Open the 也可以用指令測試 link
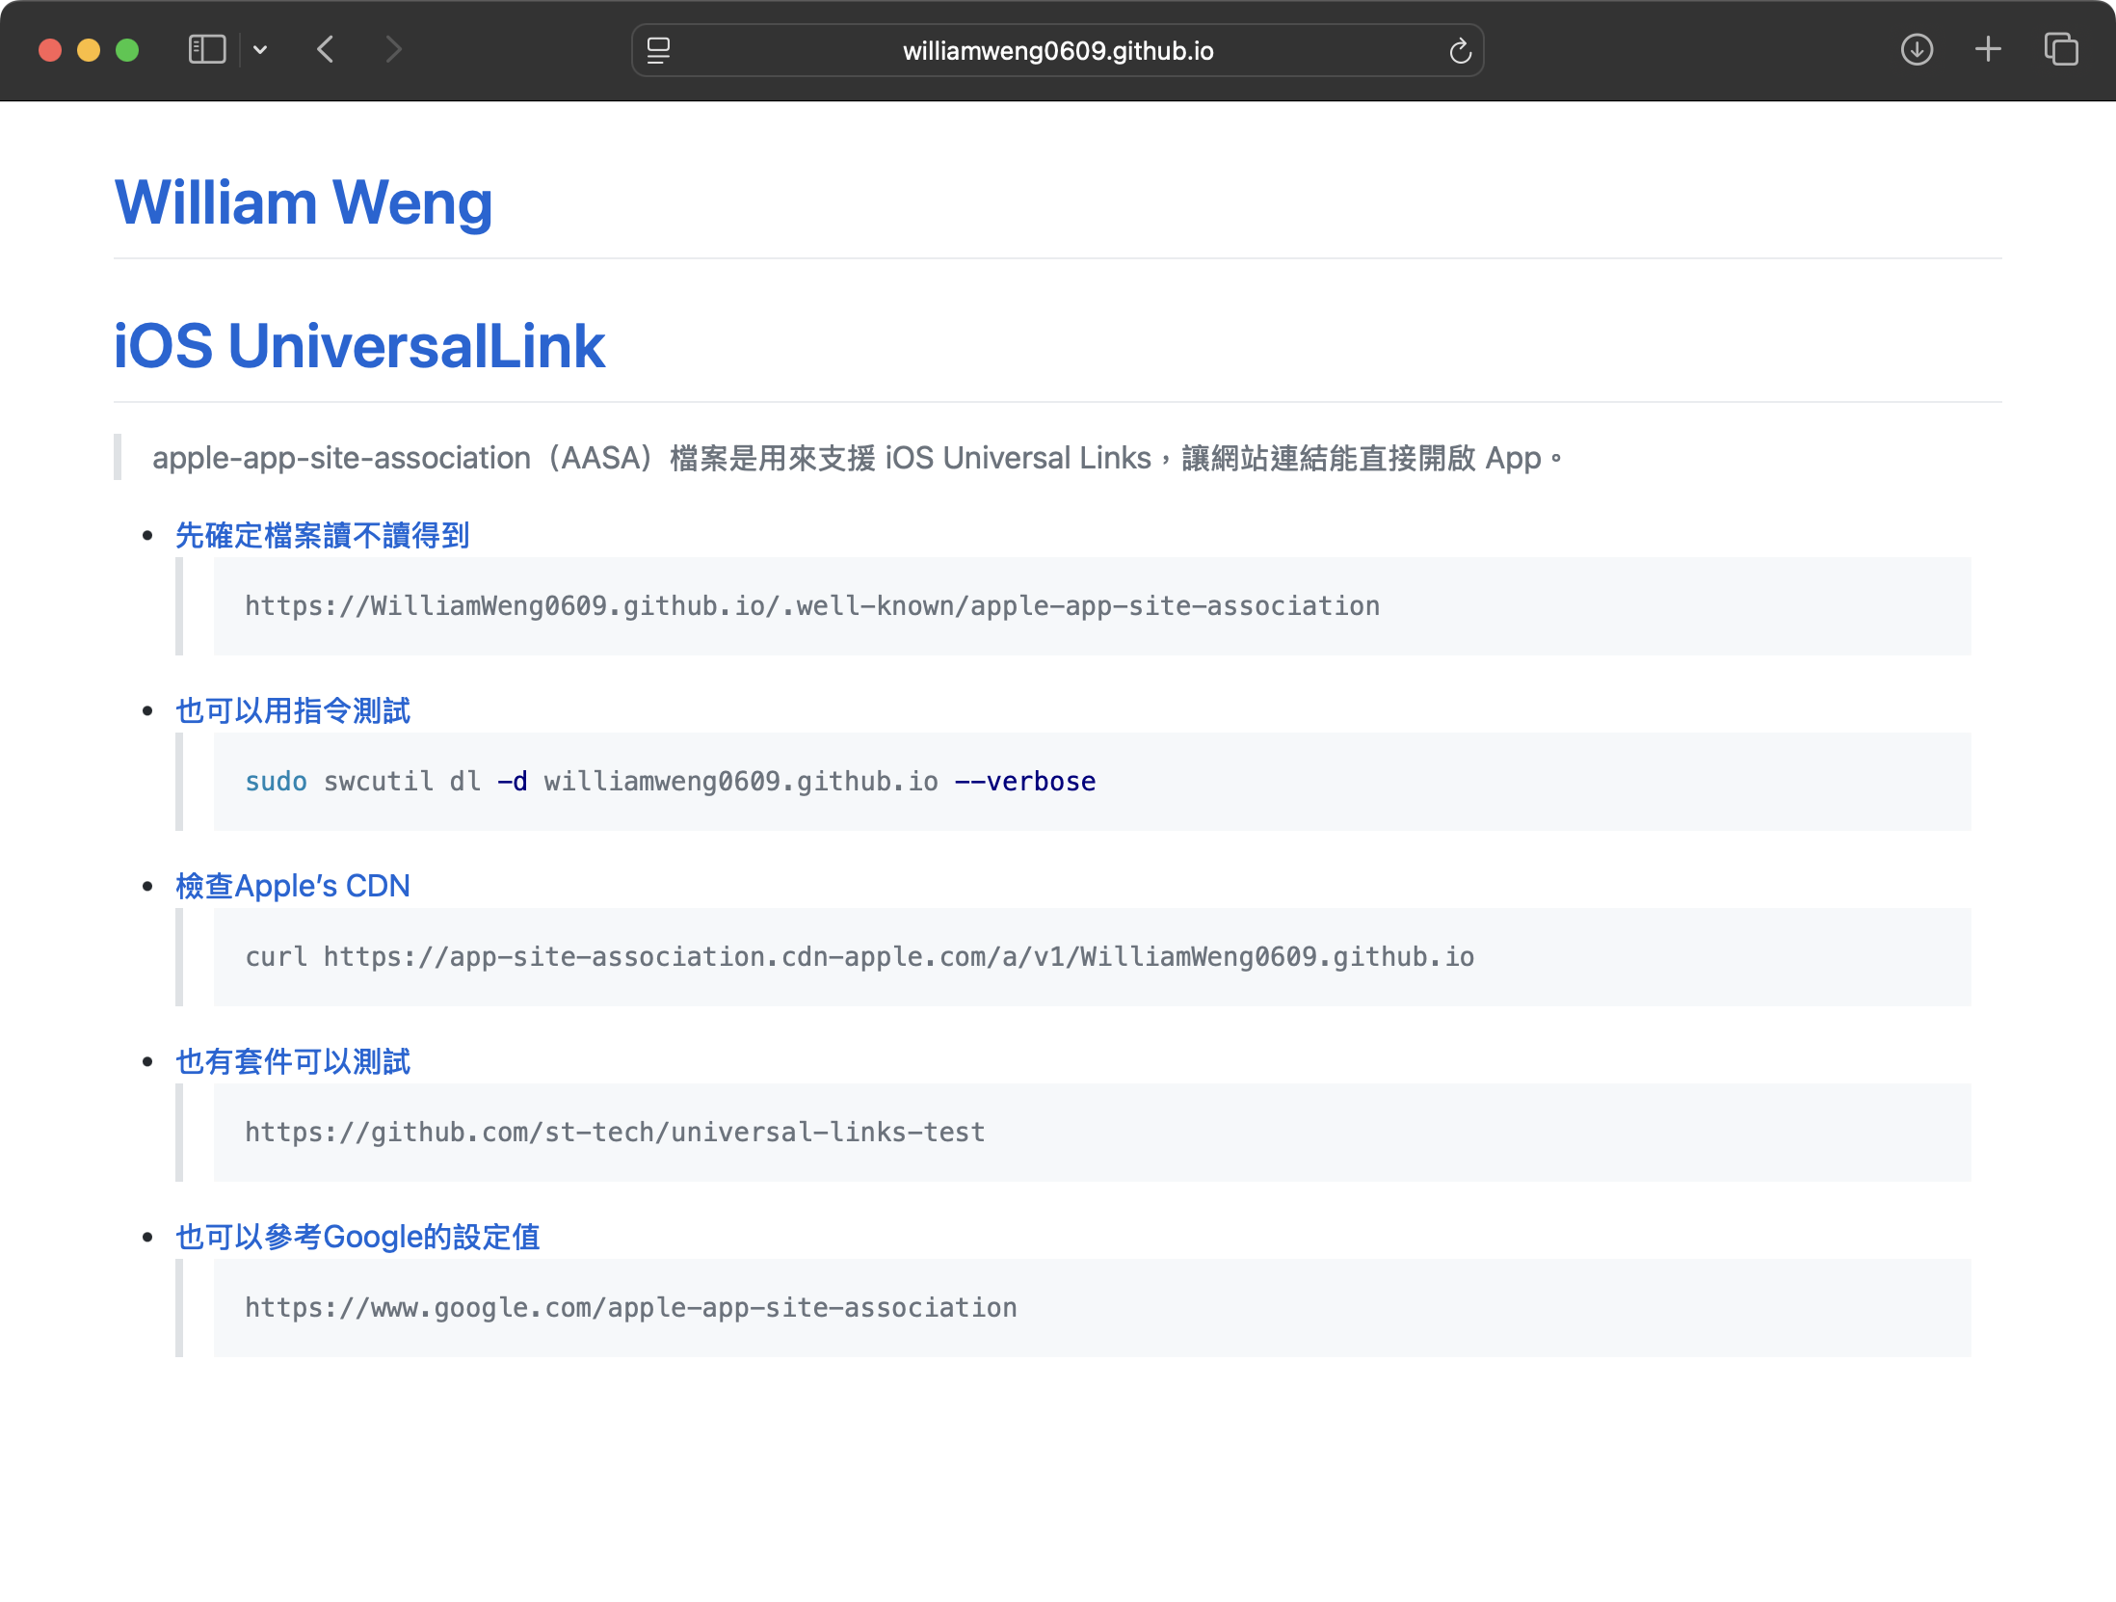2116x1602 pixels. 293,710
